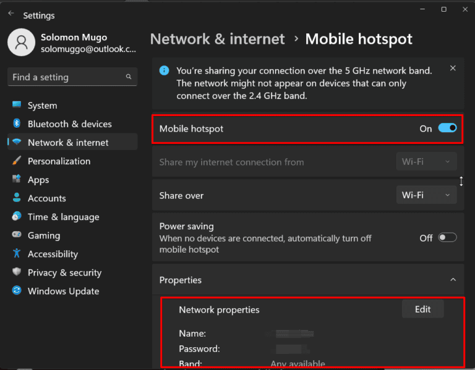This screenshot has height=370, width=475.
Task: Click the Windows Update icon
Action: coord(17,290)
